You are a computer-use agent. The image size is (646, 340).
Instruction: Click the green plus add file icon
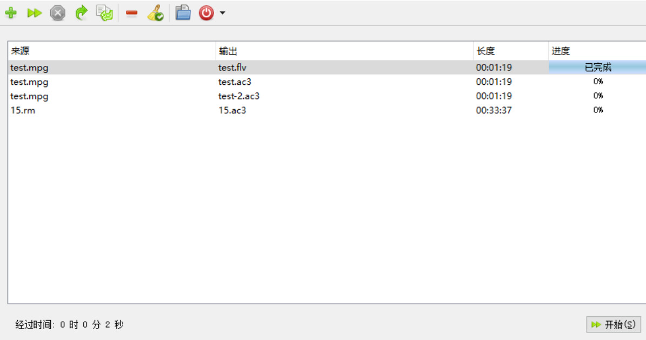pos(11,13)
